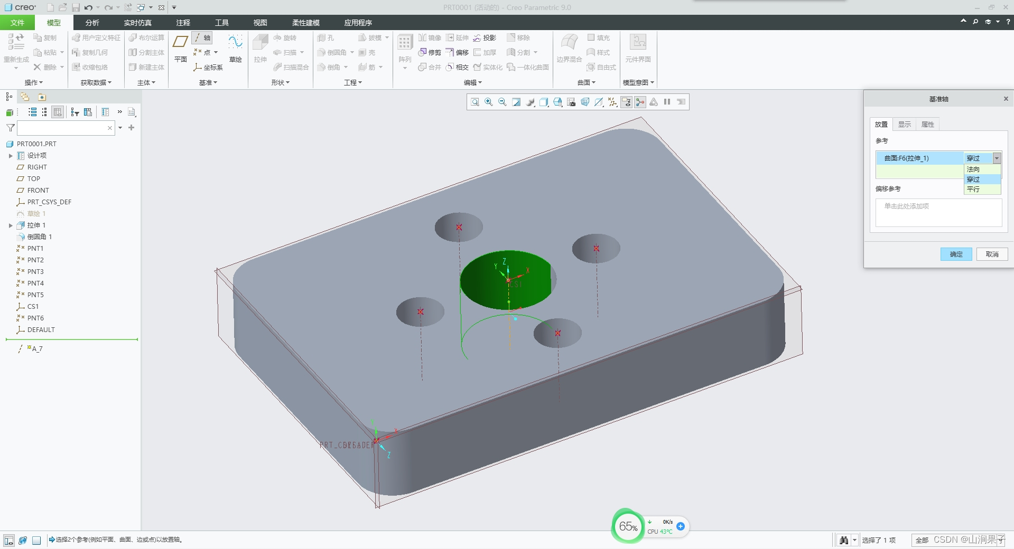Click the Zoom In icon in graphics toolbar
The height and width of the screenshot is (549, 1014).
(489, 102)
